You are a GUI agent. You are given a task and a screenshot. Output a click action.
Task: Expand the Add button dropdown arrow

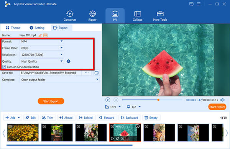19,118
